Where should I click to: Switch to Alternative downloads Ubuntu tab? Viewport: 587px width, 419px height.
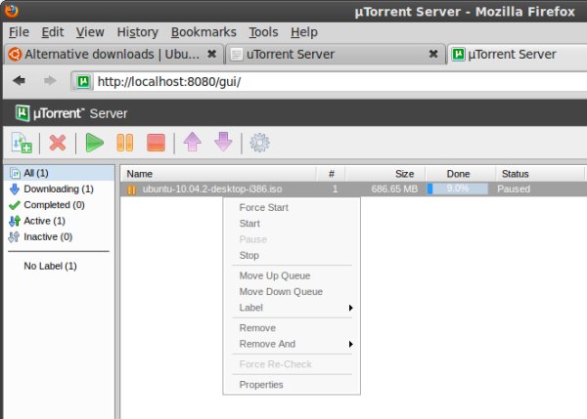[113, 54]
